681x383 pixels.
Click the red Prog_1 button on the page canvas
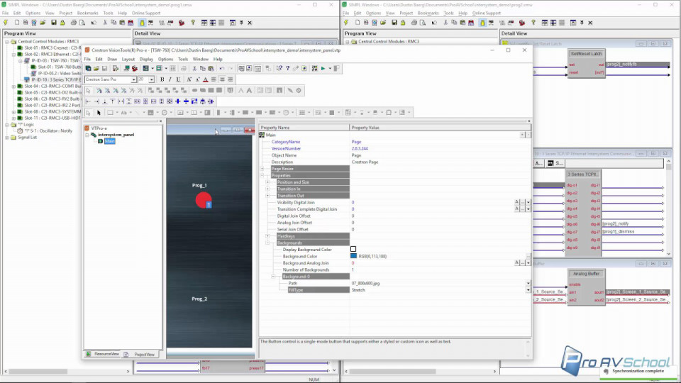pos(204,200)
